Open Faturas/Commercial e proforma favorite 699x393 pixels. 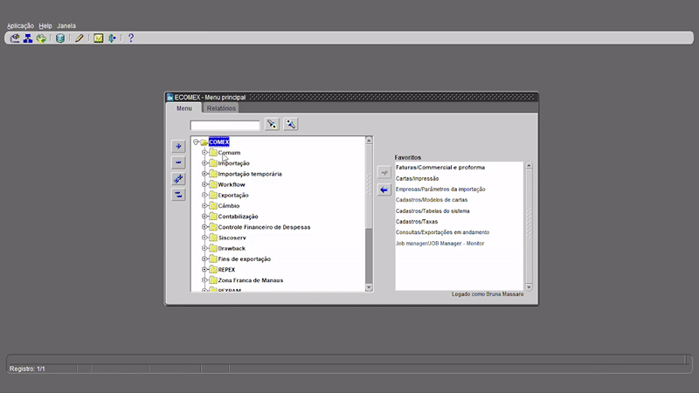(440, 168)
